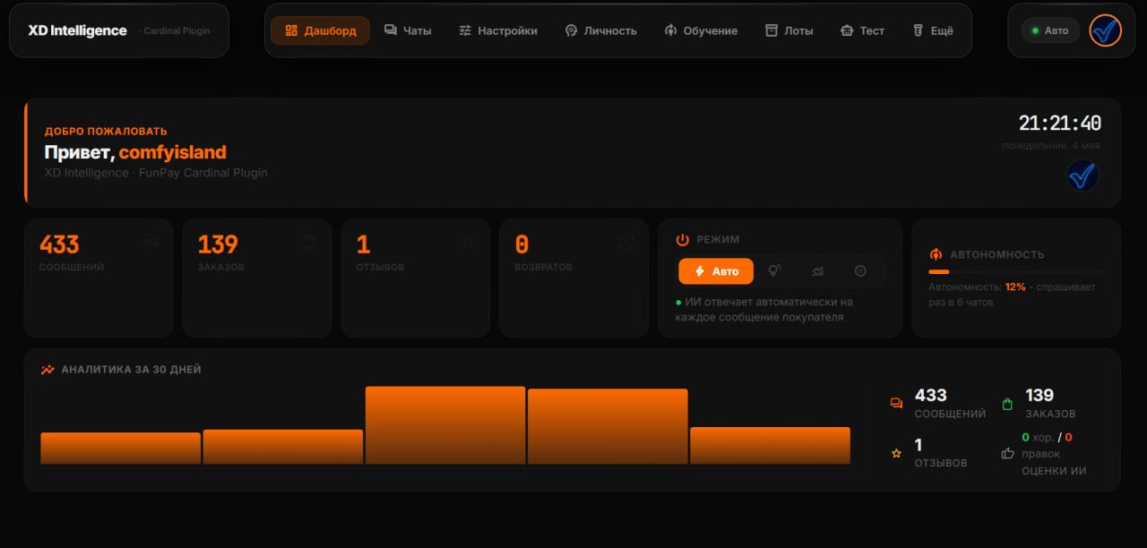The image size is (1147, 548).
Task: Open the Тест tab
Action: click(x=862, y=30)
